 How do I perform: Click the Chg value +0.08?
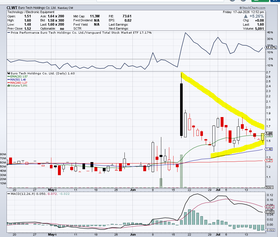tap(259, 20)
